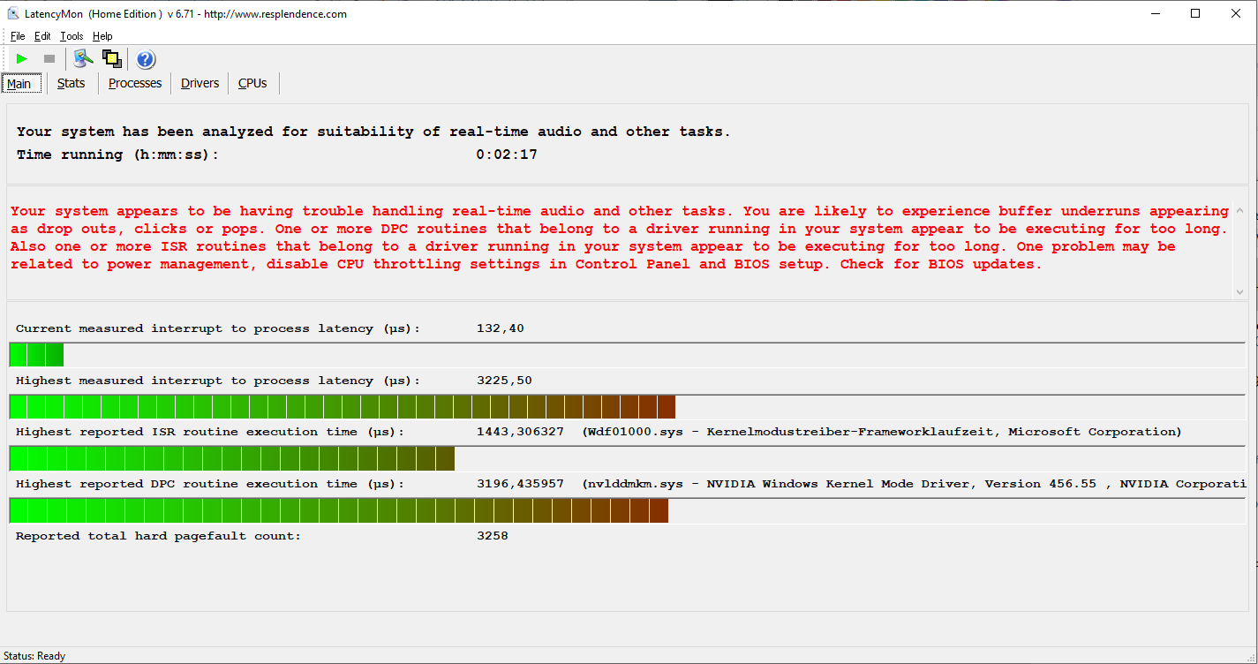The image size is (1258, 664).
Task: Click the gray stop monitor icon
Action: click(49, 59)
